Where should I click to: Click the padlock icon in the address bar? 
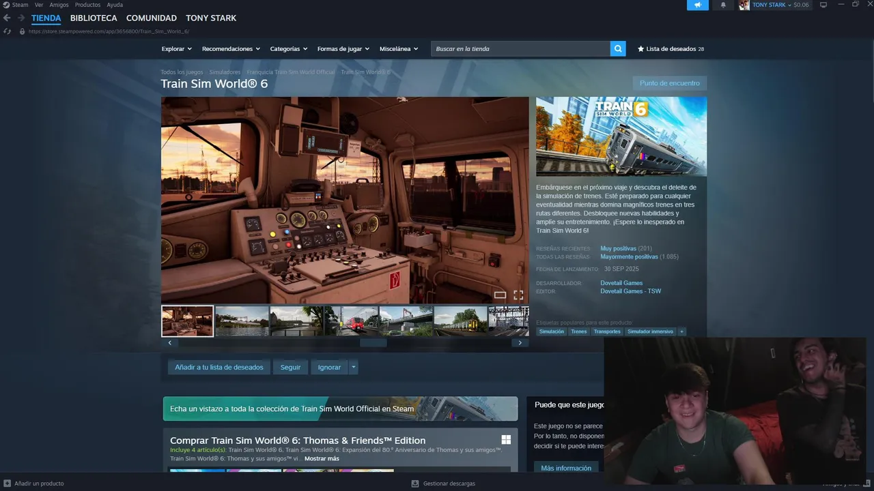point(22,31)
